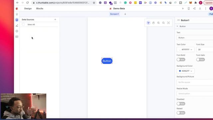Click the Font Size field
This screenshot has height=120, width=213.
205,50
